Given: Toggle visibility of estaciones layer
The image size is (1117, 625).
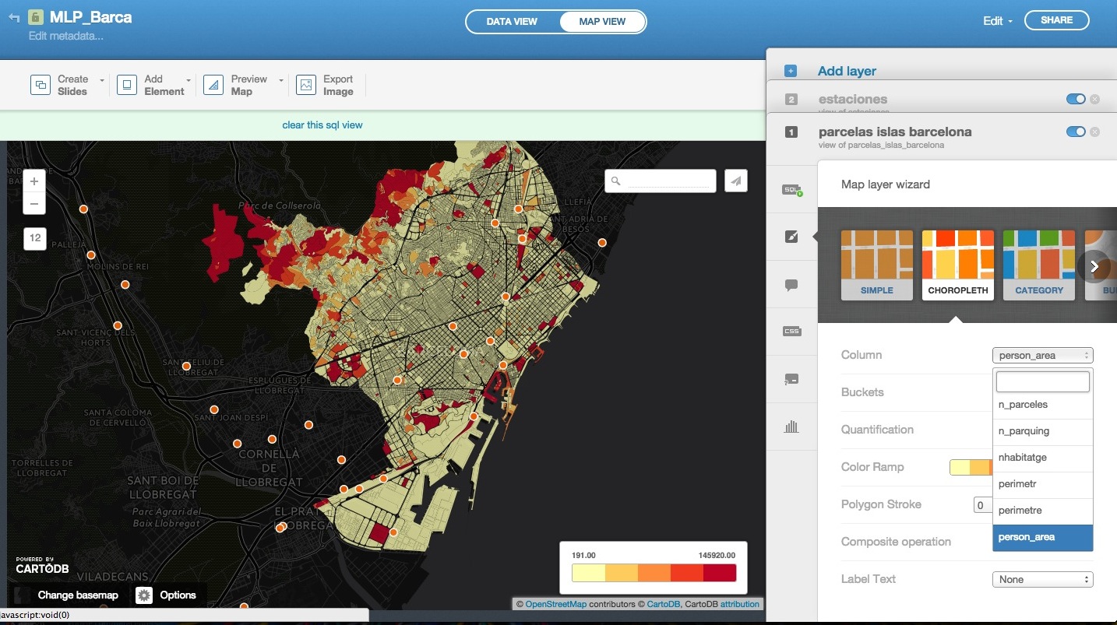Looking at the screenshot, I should pyautogui.click(x=1075, y=99).
